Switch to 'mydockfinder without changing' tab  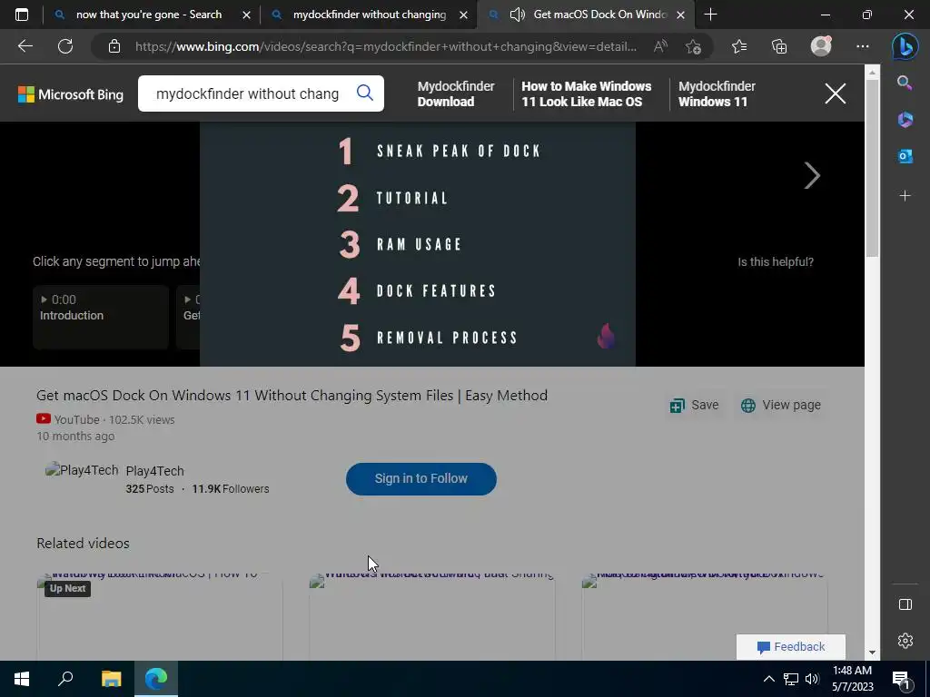tap(369, 15)
